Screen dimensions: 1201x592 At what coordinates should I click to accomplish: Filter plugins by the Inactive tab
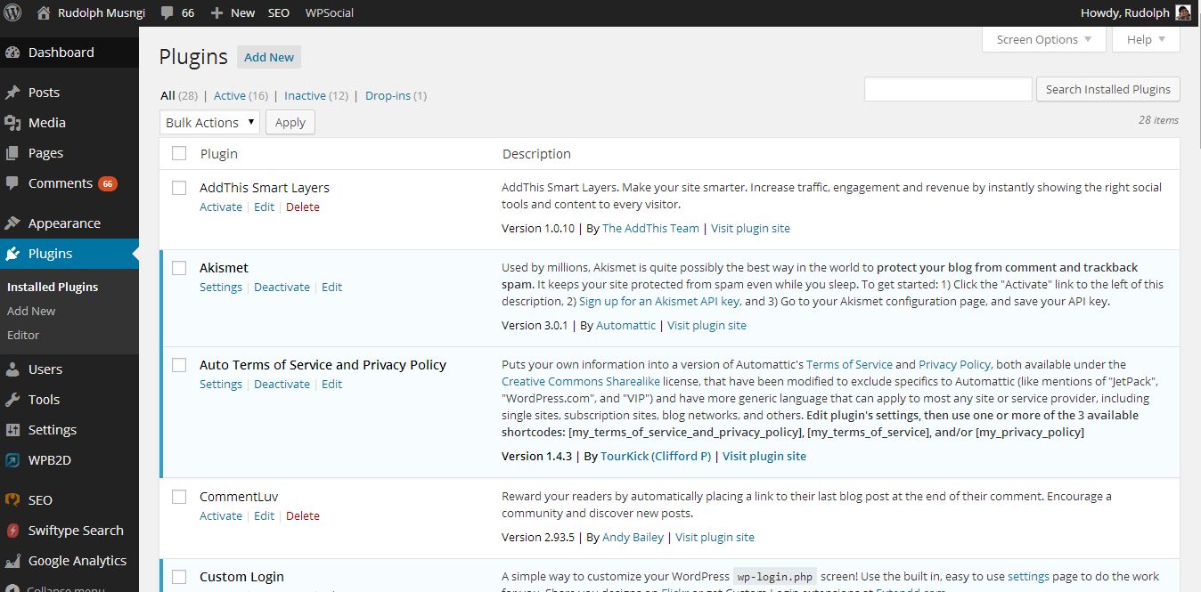[x=305, y=95]
